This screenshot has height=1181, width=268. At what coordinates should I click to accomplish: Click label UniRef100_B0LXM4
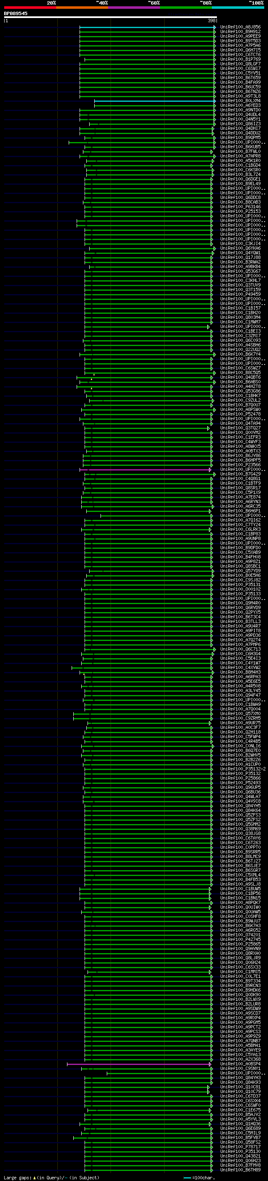[240, 101]
